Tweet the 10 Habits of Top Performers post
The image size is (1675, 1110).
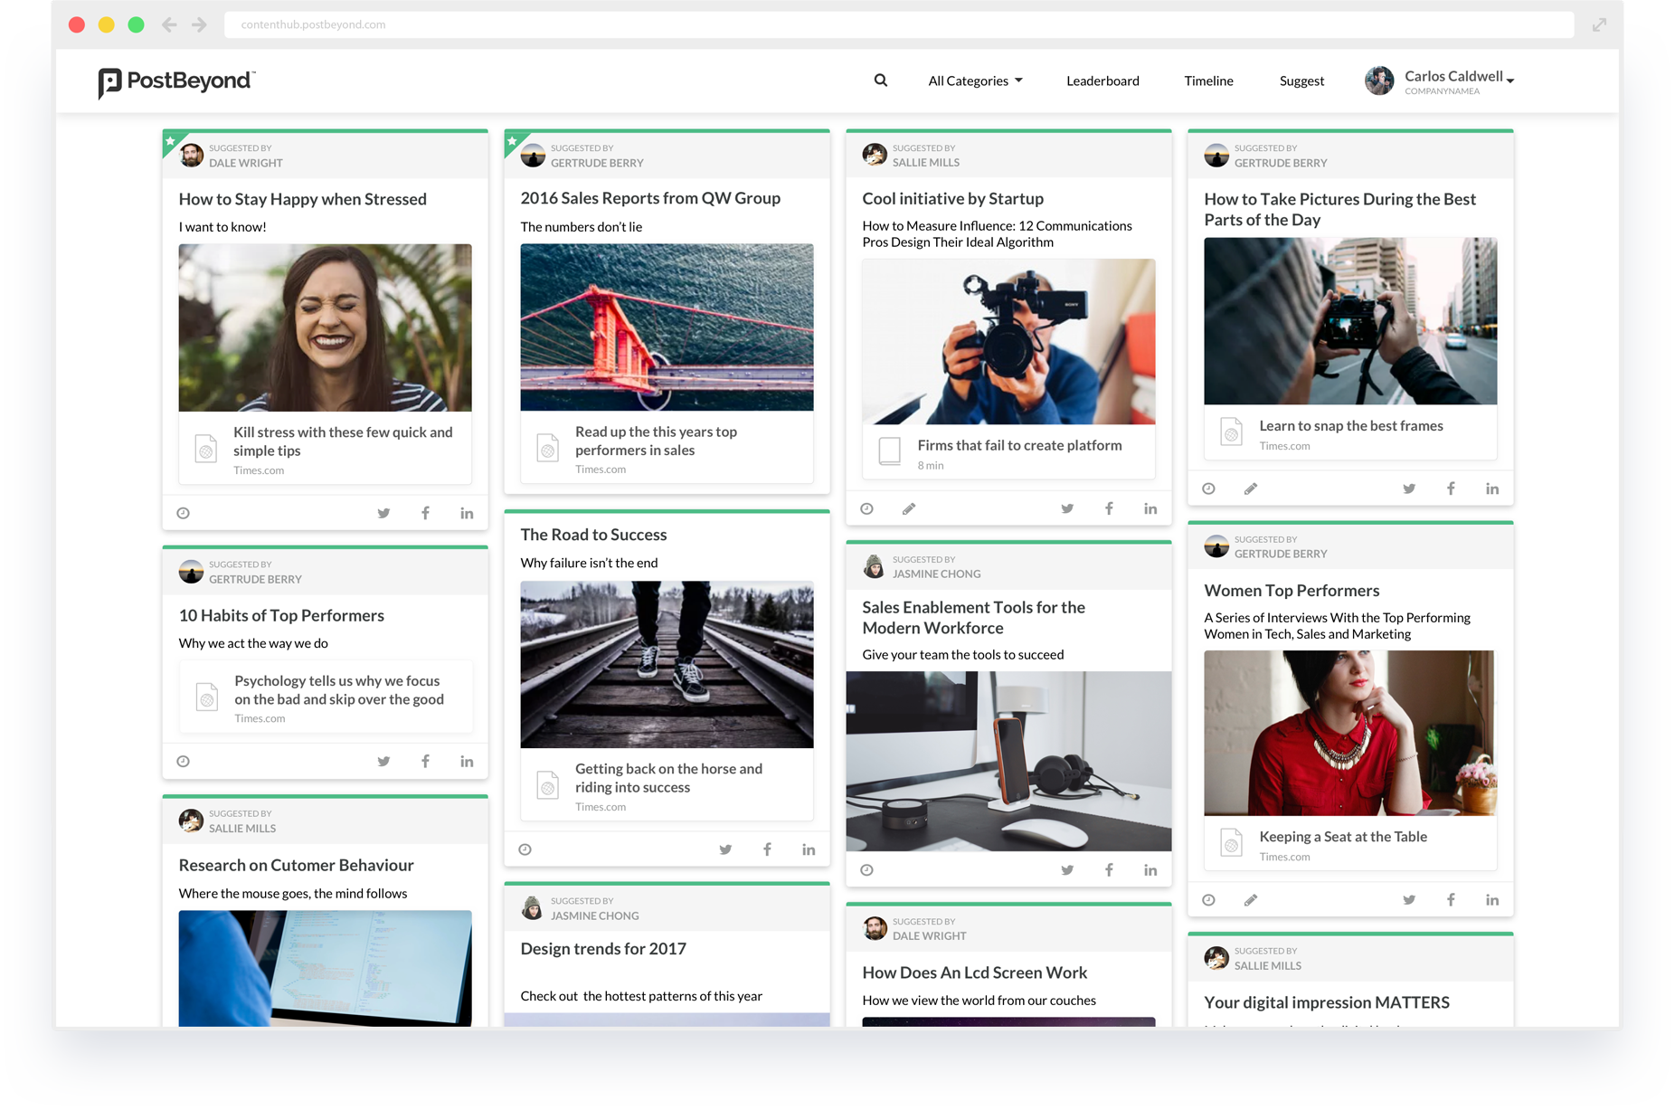383,761
